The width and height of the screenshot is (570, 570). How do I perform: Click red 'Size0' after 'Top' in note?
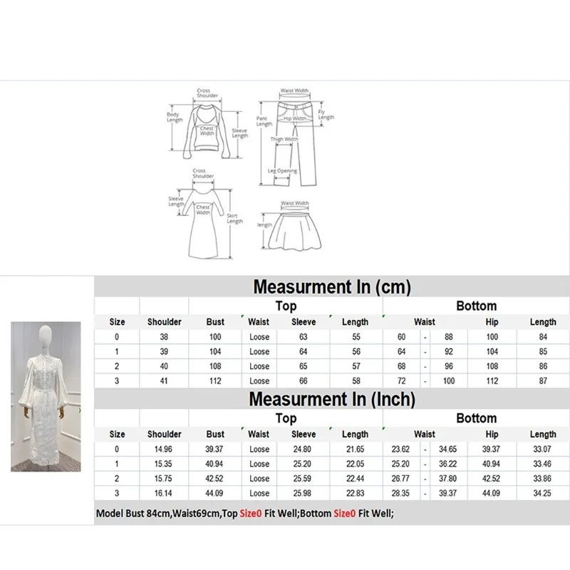click(x=251, y=513)
